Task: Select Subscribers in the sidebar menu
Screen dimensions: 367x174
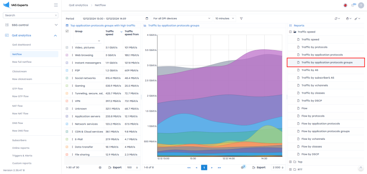Action: point(19,140)
